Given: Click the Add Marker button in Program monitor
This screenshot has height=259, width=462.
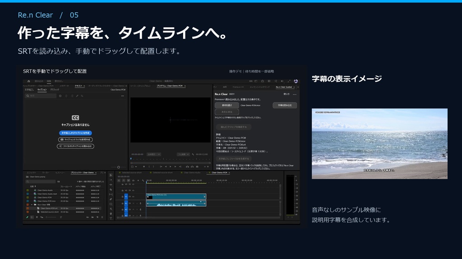Looking at the screenshot, I should tap(144, 167).
